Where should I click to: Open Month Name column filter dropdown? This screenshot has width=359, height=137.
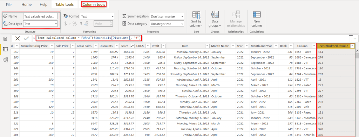click(x=233, y=46)
